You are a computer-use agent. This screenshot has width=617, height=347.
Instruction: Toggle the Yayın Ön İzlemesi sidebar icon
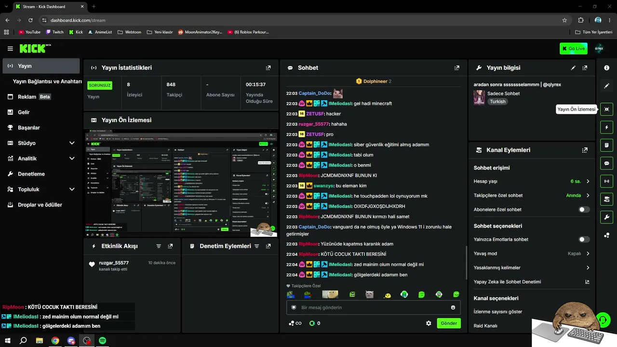[x=606, y=109]
